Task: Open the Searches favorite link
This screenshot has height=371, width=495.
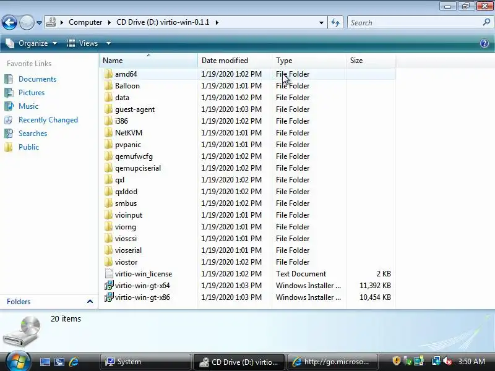Action: (x=33, y=134)
